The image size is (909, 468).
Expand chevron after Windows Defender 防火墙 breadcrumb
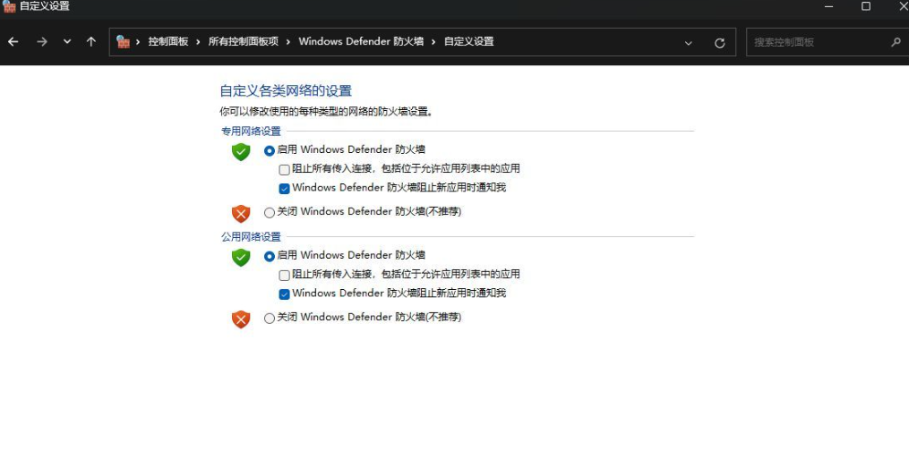(x=433, y=42)
